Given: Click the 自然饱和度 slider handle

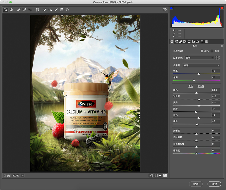Looking at the screenshot, I should 196,147.
